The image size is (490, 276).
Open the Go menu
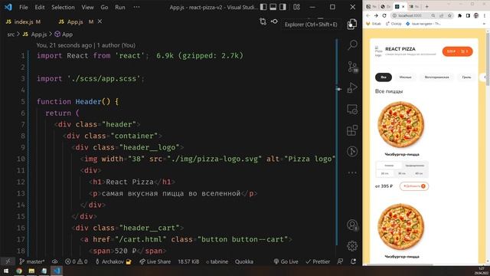[104, 7]
